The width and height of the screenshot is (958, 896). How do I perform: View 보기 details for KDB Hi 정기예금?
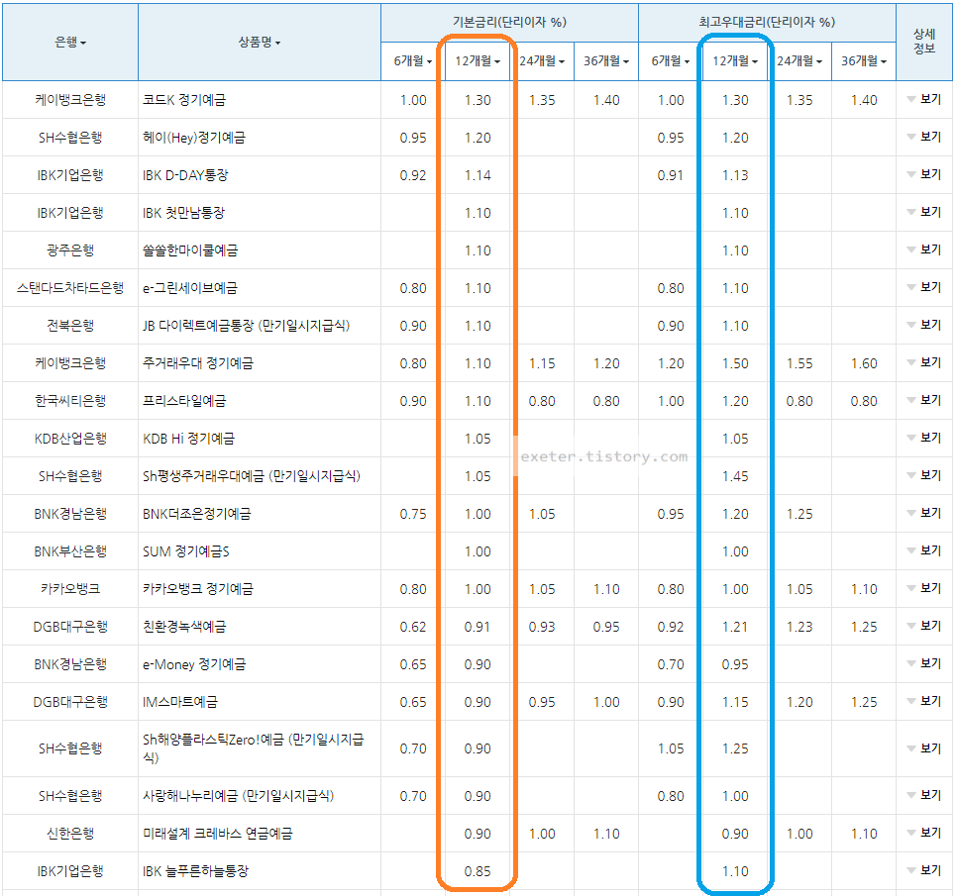coord(924,438)
